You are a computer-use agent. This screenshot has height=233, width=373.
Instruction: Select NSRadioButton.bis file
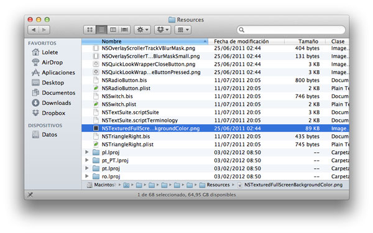pyautogui.click(x=124, y=80)
